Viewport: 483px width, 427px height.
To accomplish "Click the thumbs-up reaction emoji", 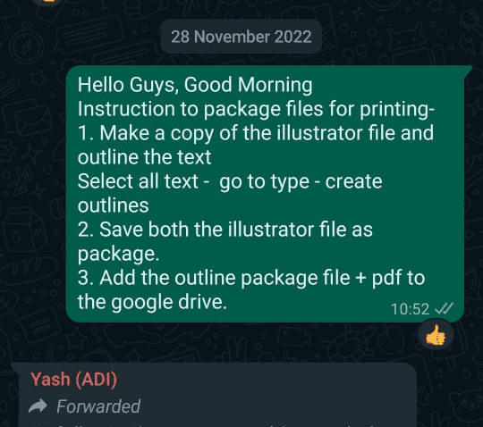I will point(436,336).
